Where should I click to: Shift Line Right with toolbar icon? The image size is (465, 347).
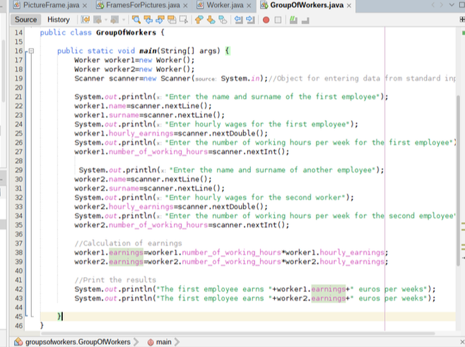250,20
